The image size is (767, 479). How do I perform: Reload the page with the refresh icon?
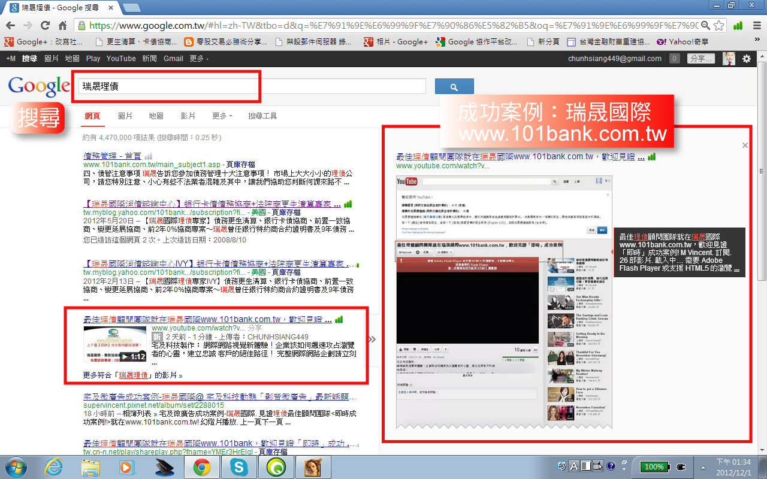click(x=45, y=26)
